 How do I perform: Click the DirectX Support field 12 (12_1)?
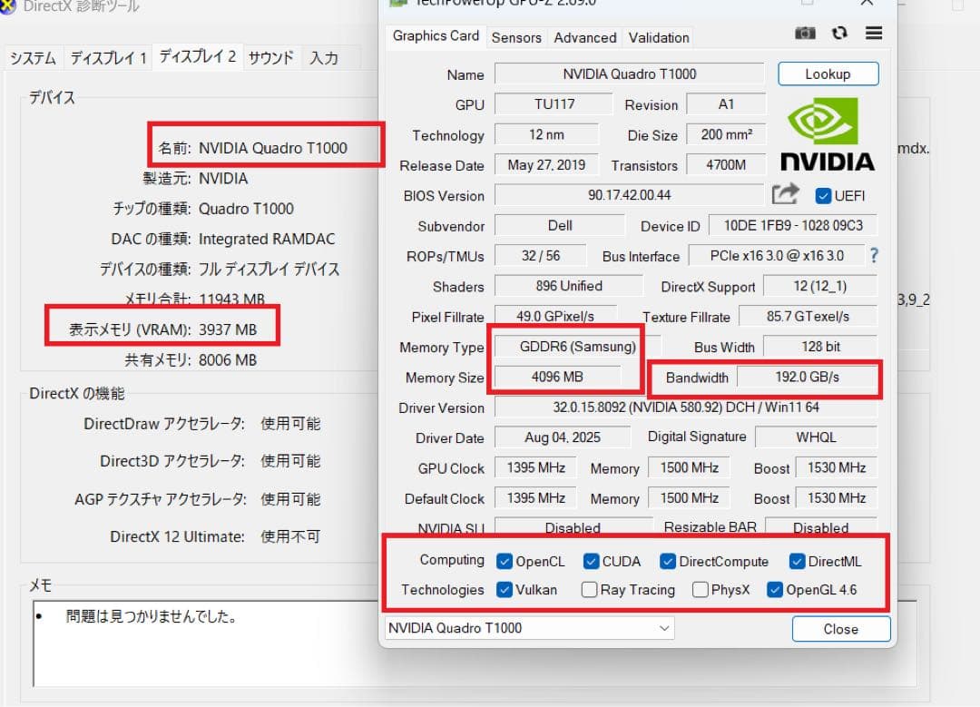pyautogui.click(x=820, y=286)
